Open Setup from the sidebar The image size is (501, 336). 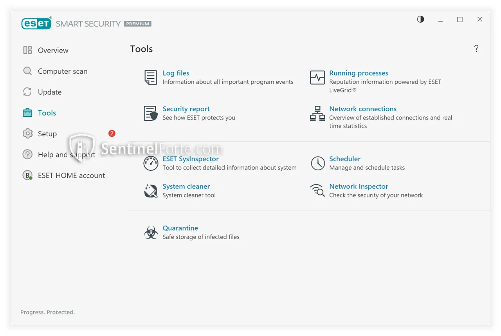point(47,134)
